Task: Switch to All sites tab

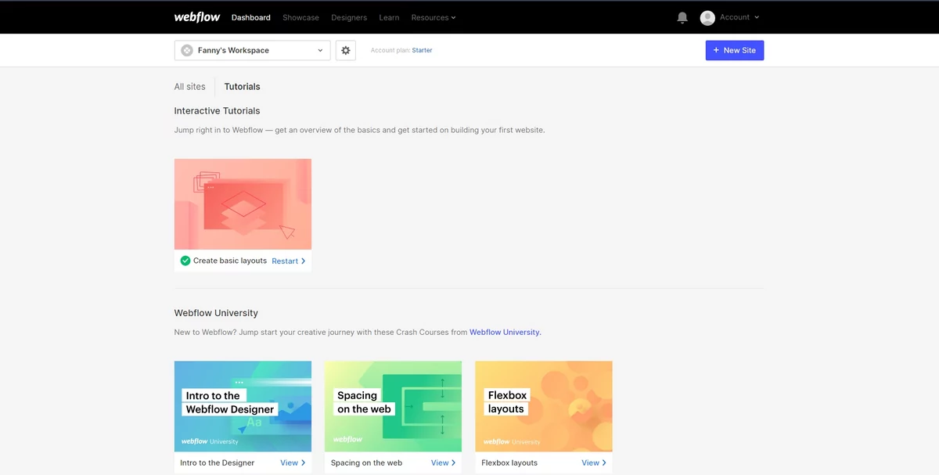Action: tap(190, 87)
